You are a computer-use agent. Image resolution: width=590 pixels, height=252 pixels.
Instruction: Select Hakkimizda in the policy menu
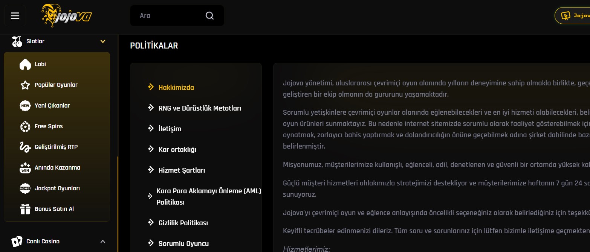(x=176, y=87)
